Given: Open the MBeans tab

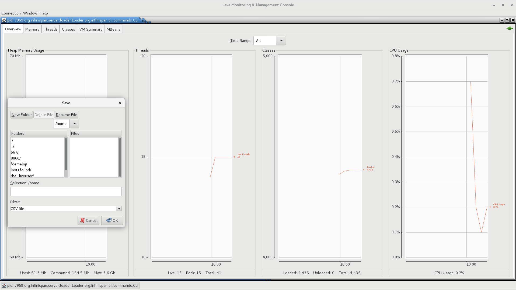Looking at the screenshot, I should [113, 29].
